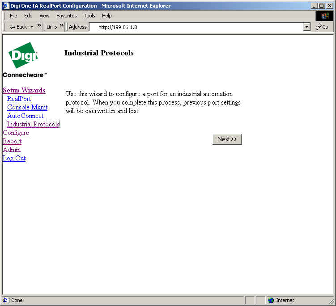Click the Internet Explorer icon in the title bar
This screenshot has height=306, width=336.
click(6, 6)
